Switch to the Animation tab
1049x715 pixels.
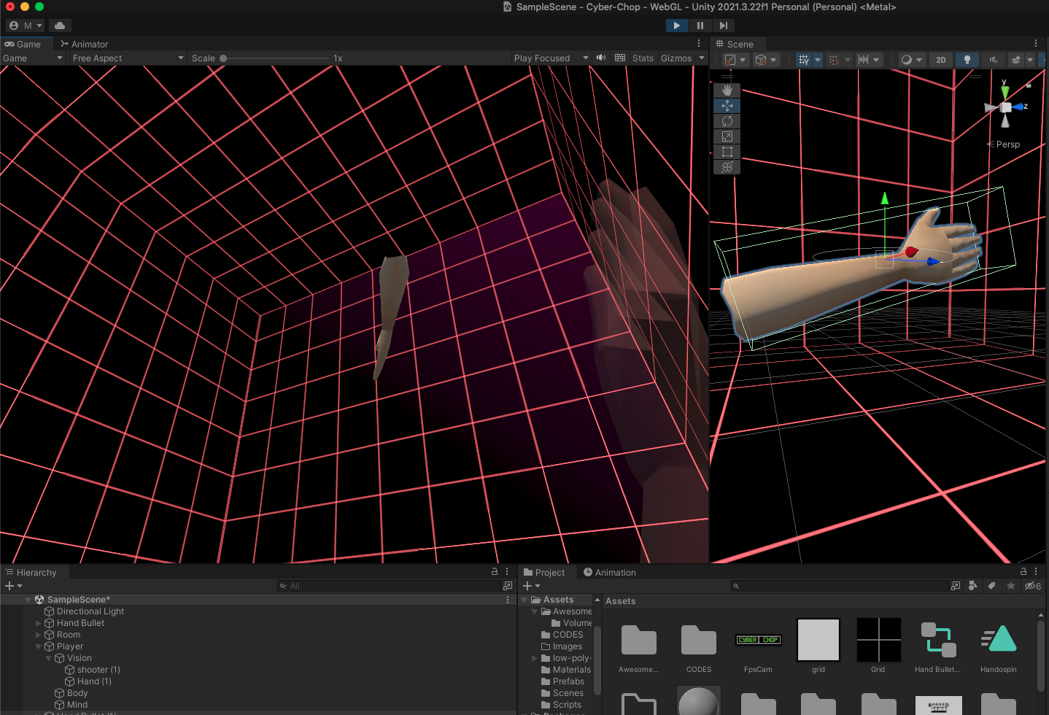coord(609,573)
